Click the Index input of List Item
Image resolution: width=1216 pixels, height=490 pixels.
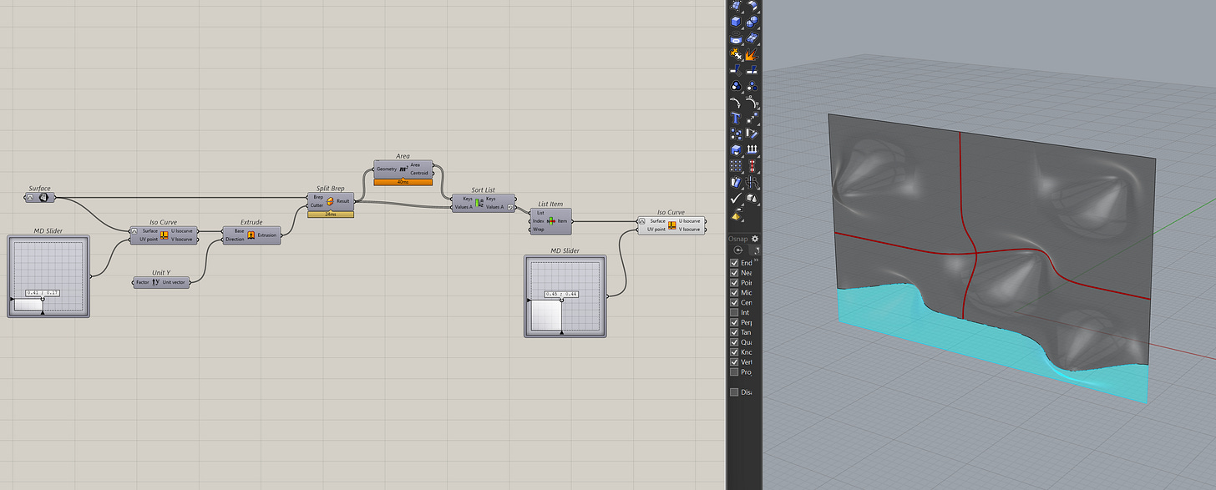tap(538, 221)
